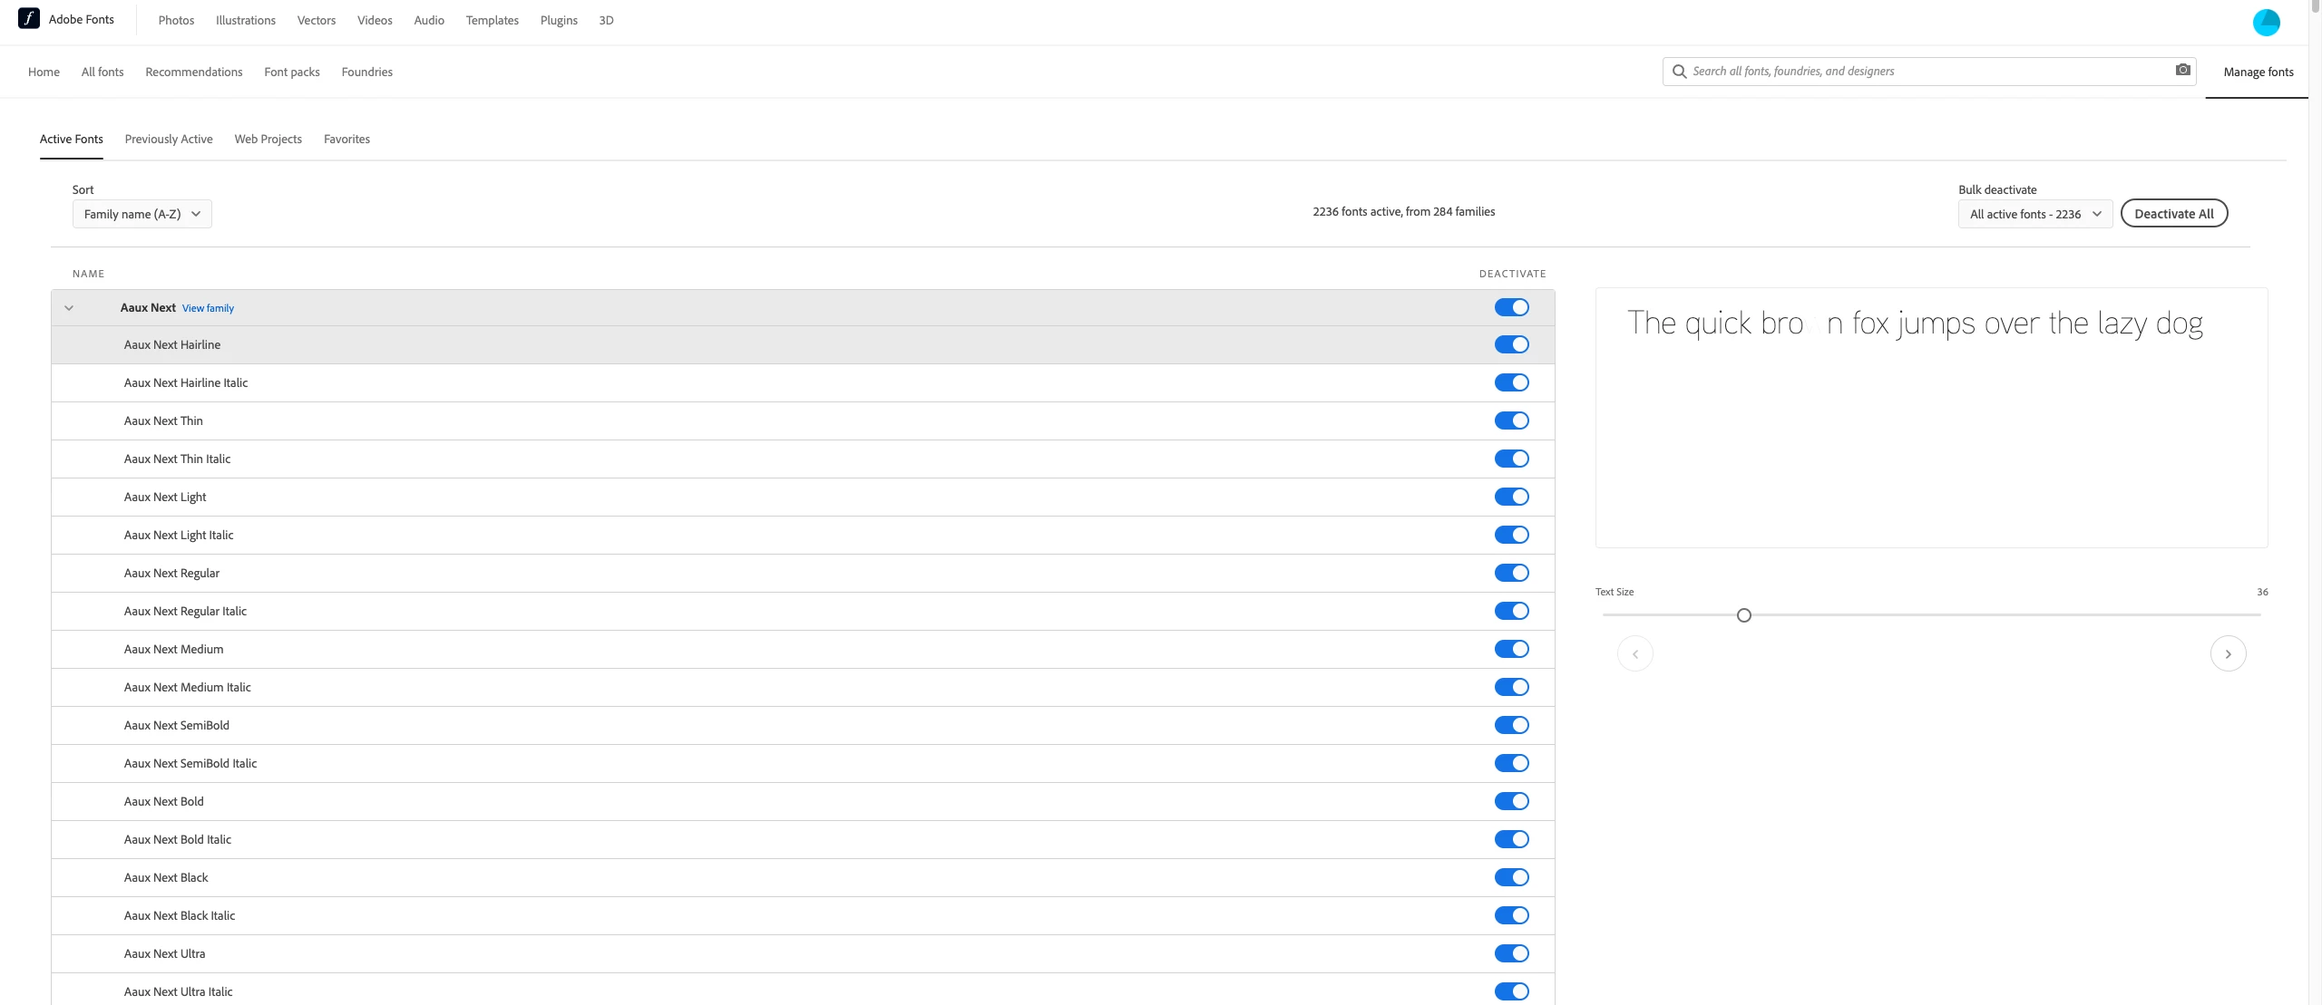Image resolution: width=2322 pixels, height=1005 pixels.
Task: Deactivate Aaux Next Thin Italic toggle
Action: (1511, 459)
